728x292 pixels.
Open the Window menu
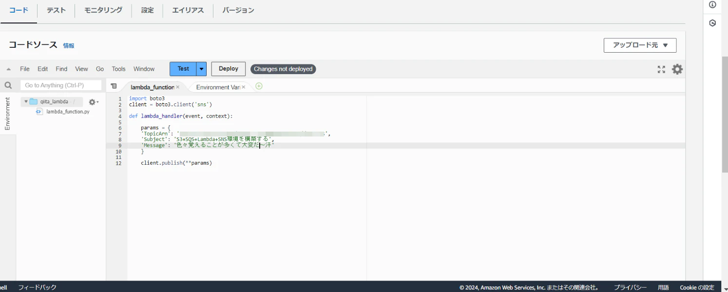click(144, 69)
